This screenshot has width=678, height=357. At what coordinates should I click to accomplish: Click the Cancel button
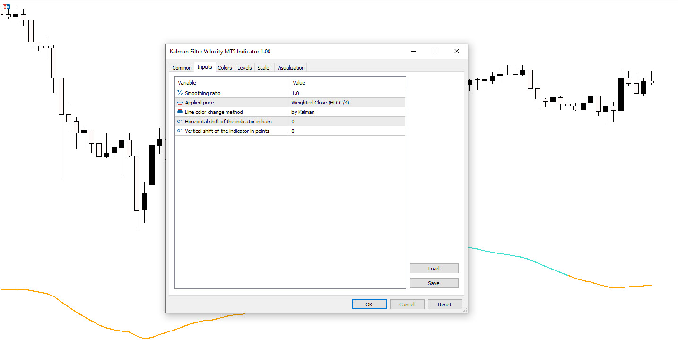coord(407,305)
